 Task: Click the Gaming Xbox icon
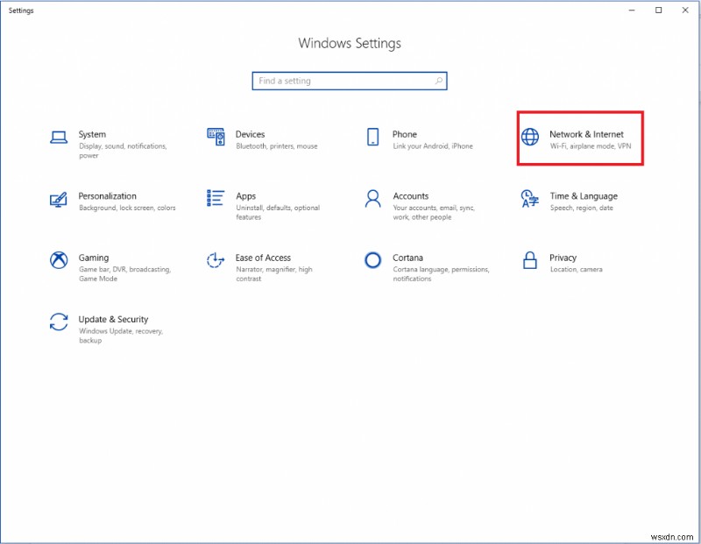(58, 260)
